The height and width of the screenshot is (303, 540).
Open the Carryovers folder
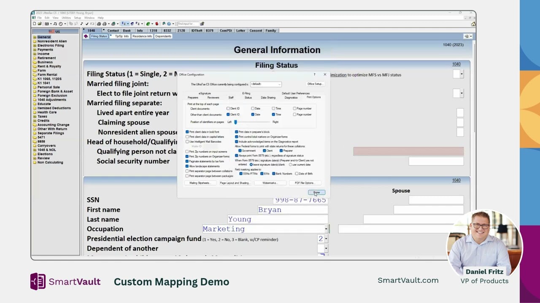click(x=46, y=146)
